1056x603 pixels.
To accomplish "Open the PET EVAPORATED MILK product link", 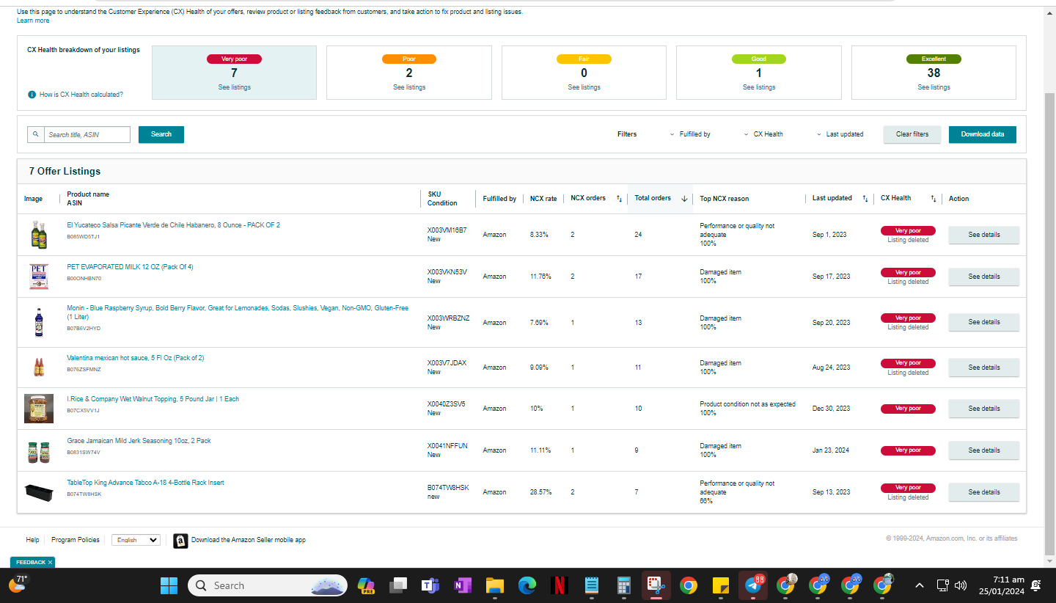I will [130, 267].
